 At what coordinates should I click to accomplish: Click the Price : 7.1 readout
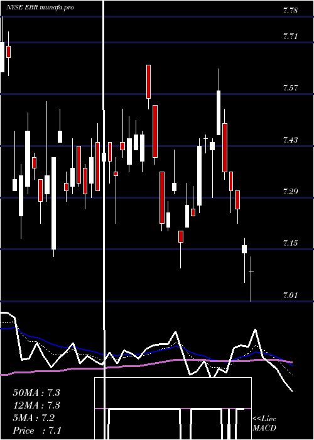tap(37, 431)
